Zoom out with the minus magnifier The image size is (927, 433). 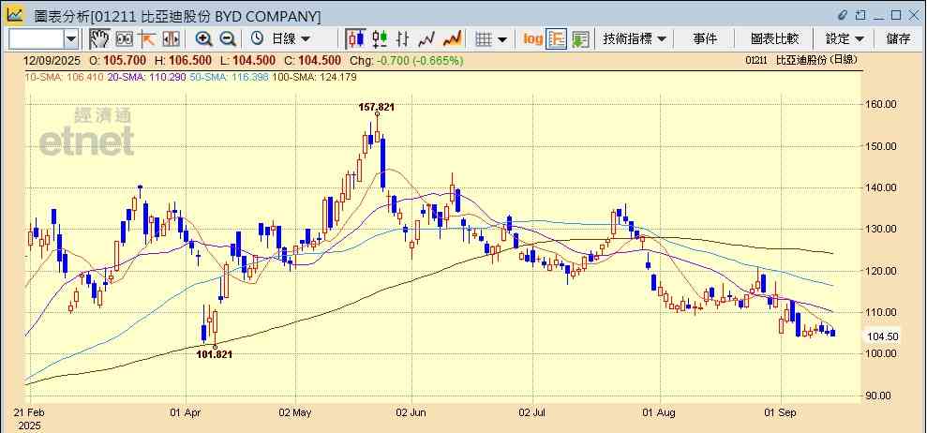click(x=228, y=39)
